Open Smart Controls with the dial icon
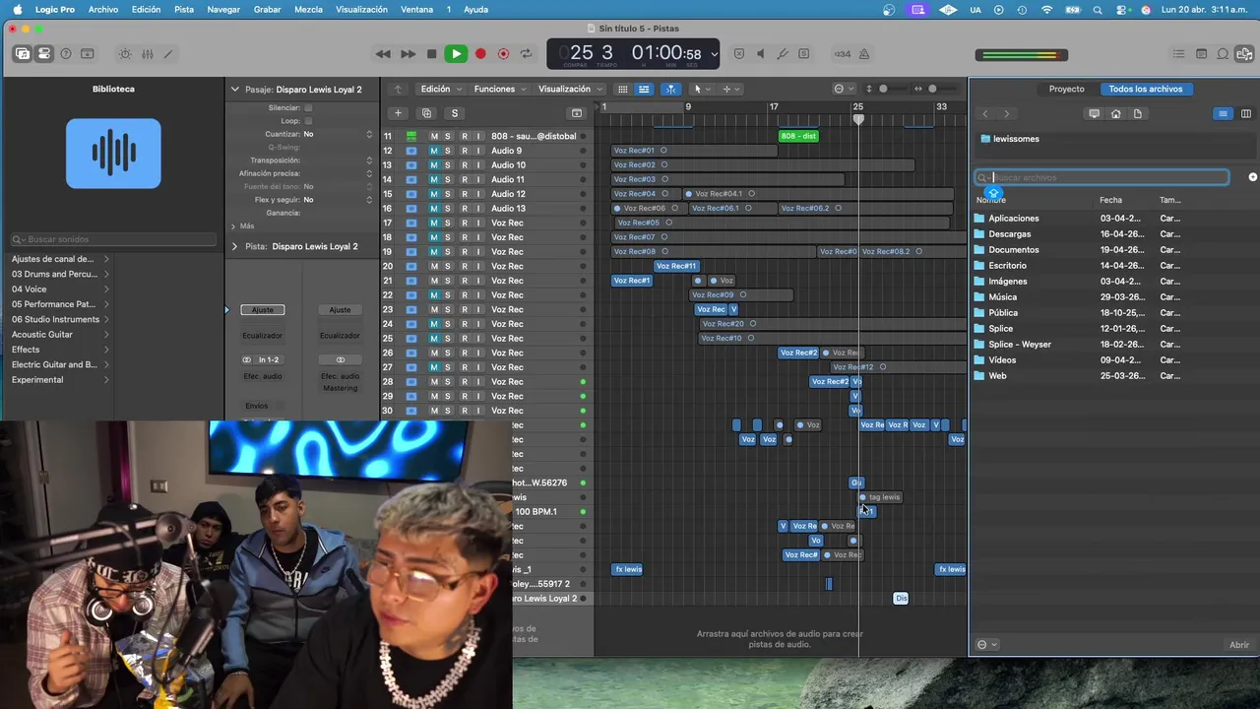Screen dimensions: 1260x709 pos(125,54)
